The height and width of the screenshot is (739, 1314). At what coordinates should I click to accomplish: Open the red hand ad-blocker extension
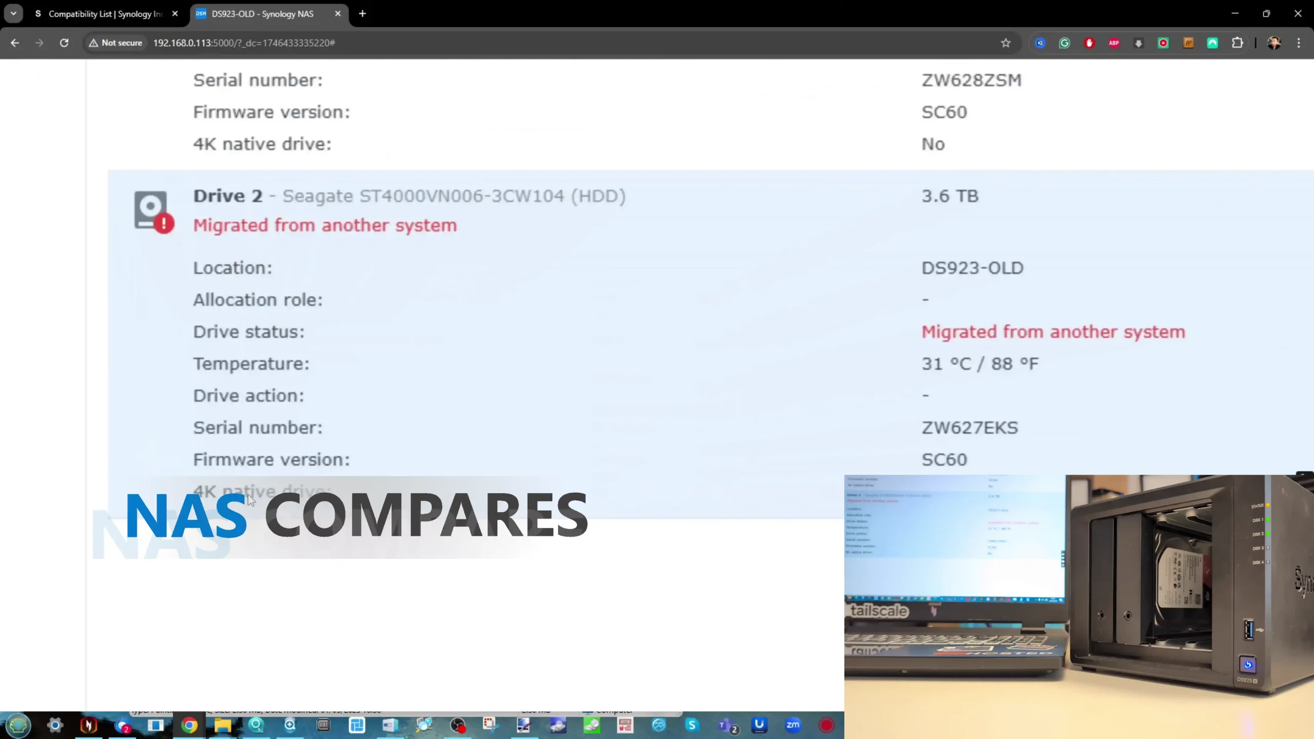(1089, 43)
